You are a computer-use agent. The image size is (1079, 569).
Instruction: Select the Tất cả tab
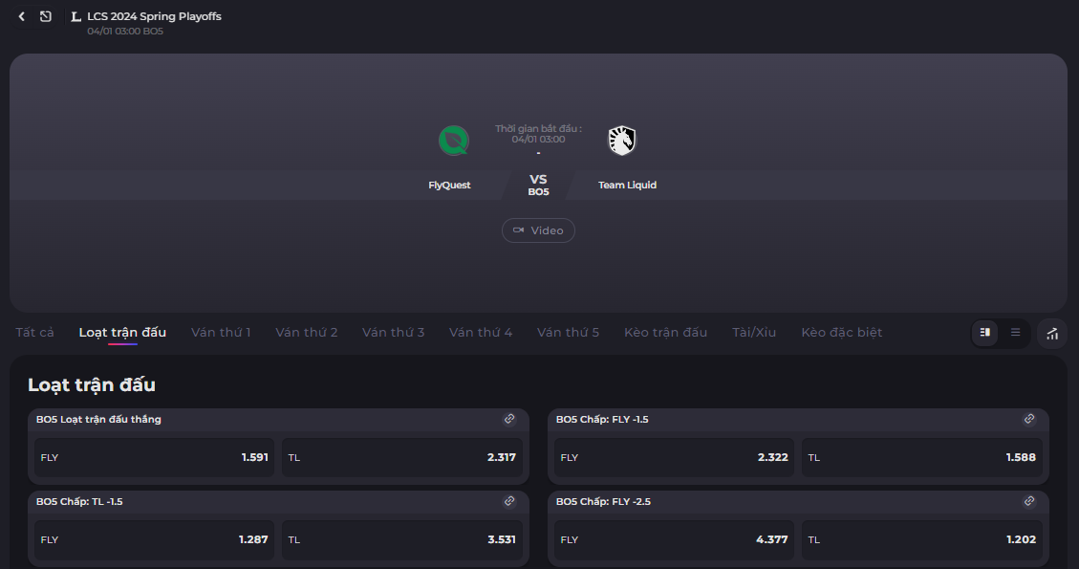coord(35,333)
